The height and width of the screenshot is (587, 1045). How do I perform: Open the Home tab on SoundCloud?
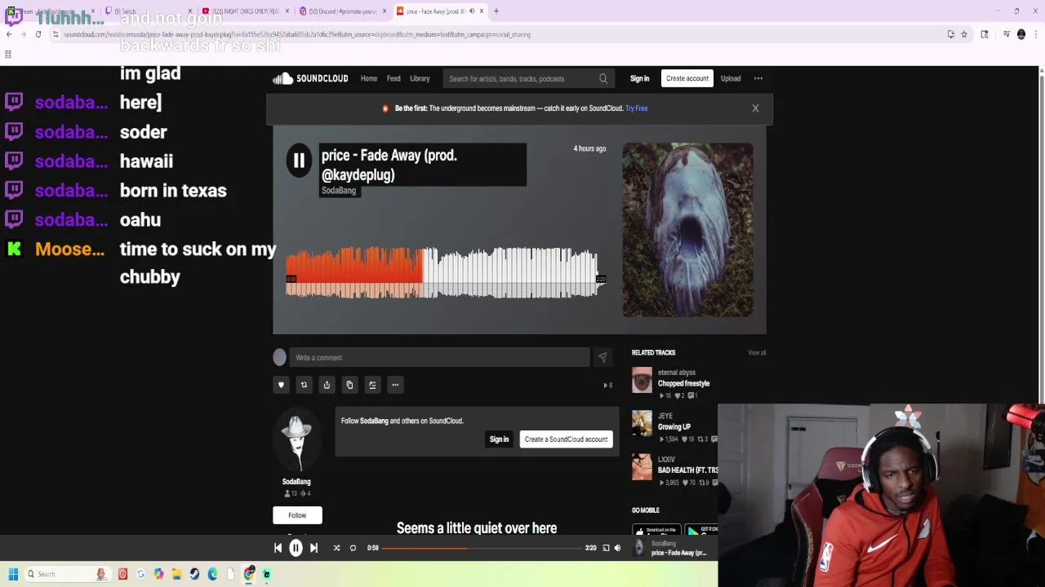pyautogui.click(x=369, y=78)
